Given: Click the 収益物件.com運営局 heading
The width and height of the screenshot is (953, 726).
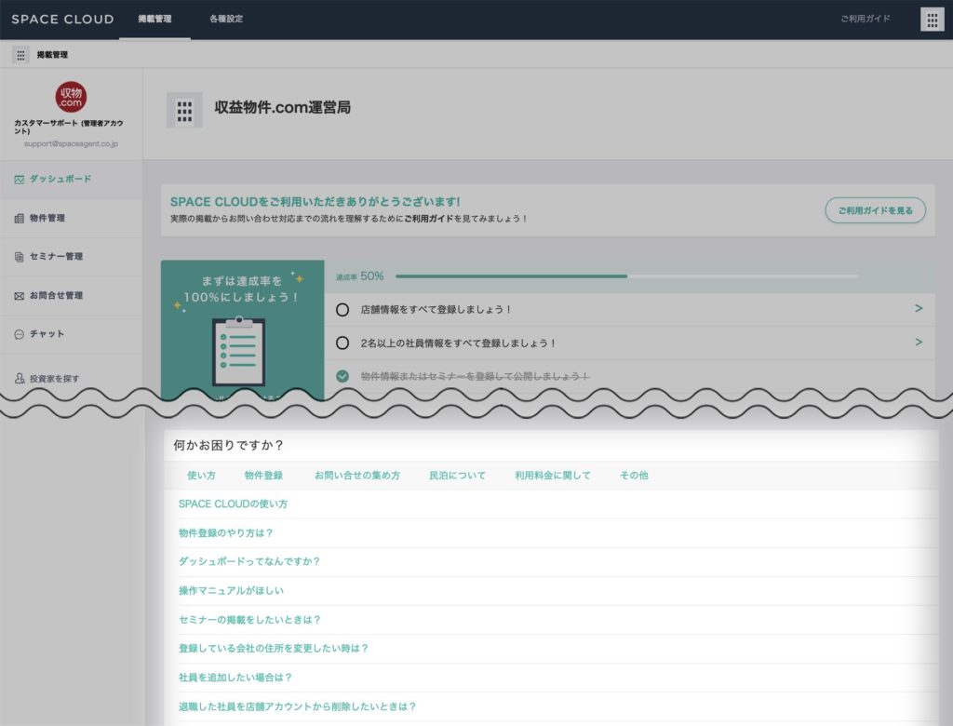Looking at the screenshot, I should tap(283, 108).
